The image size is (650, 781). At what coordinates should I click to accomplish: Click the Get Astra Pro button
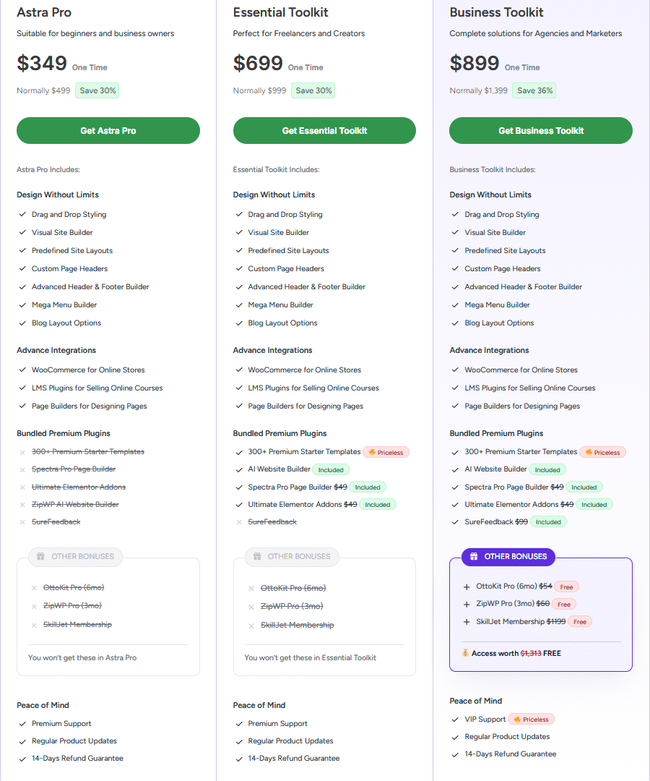point(108,131)
